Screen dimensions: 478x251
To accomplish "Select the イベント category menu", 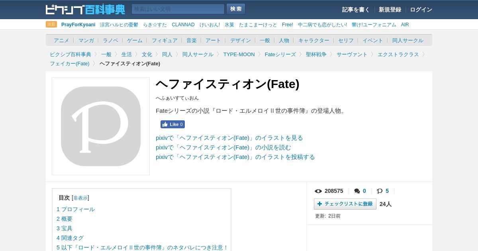I will point(373,40).
